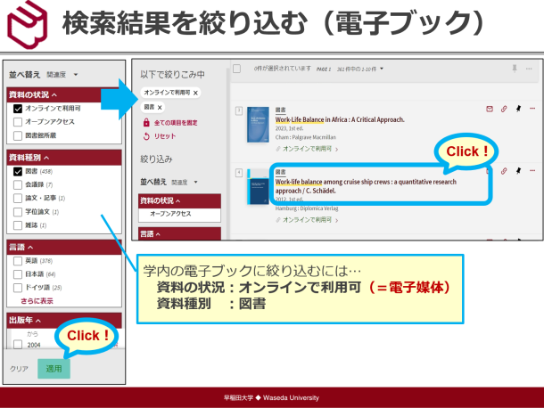Open the Work-life balance among cruise ship crews title

coord(366,185)
